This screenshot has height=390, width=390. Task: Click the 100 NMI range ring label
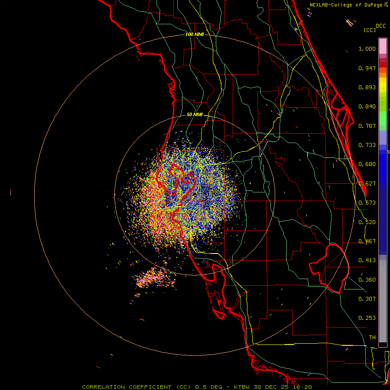(x=195, y=34)
